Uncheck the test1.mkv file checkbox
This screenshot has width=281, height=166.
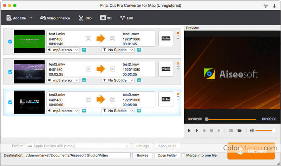pos(10,42)
